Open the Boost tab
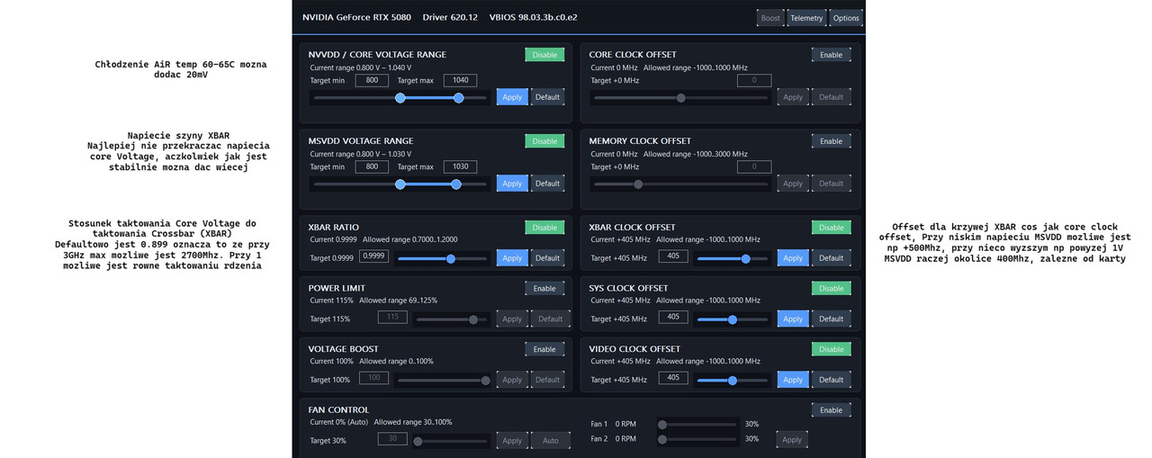1152x458 pixels. [x=770, y=18]
